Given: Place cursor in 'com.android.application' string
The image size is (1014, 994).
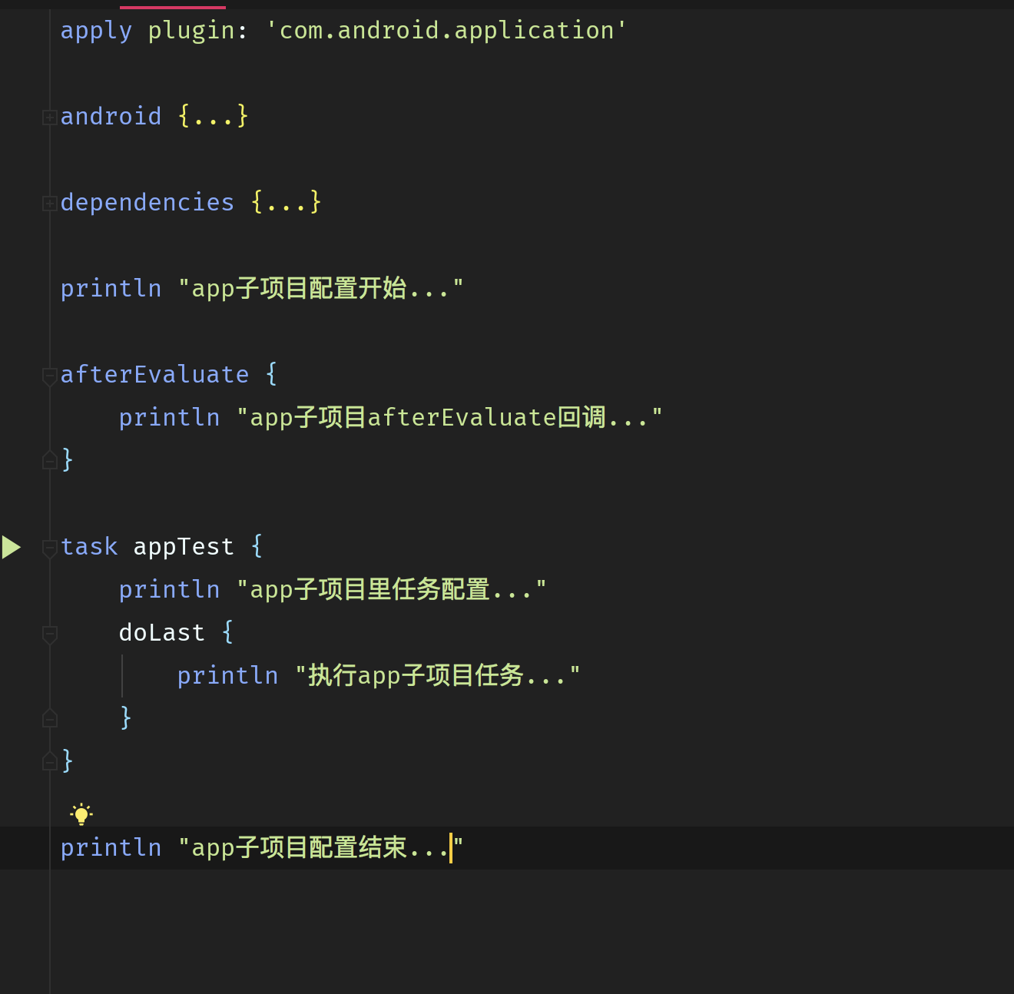Looking at the screenshot, I should 446,31.
